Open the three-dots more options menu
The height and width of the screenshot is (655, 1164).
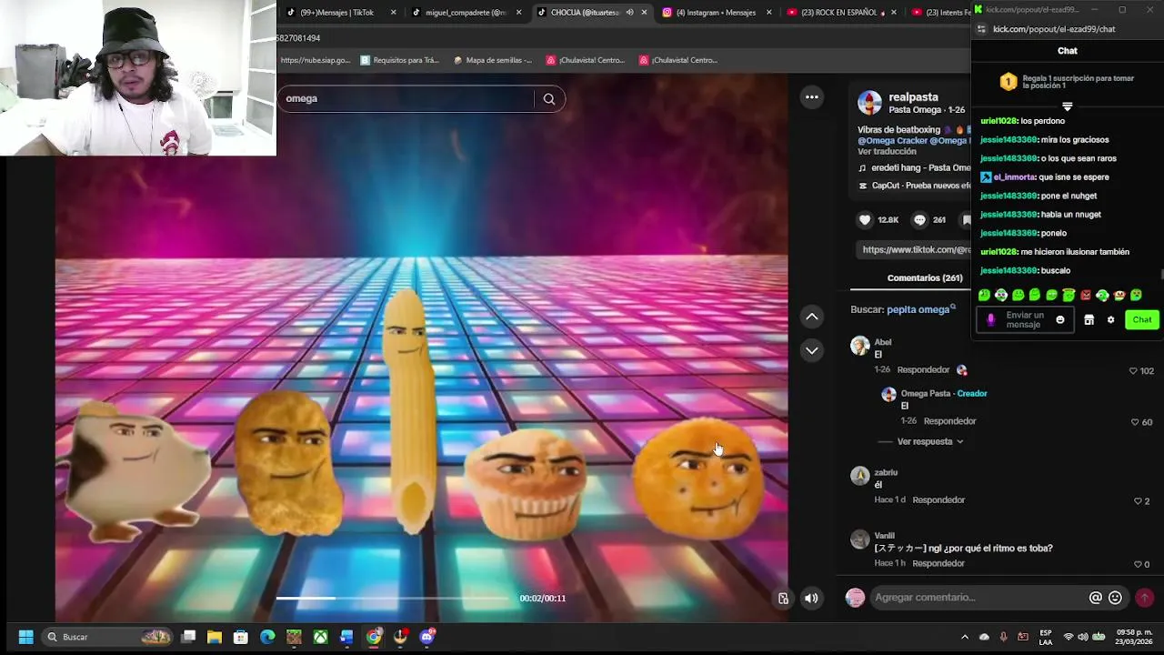tap(812, 97)
